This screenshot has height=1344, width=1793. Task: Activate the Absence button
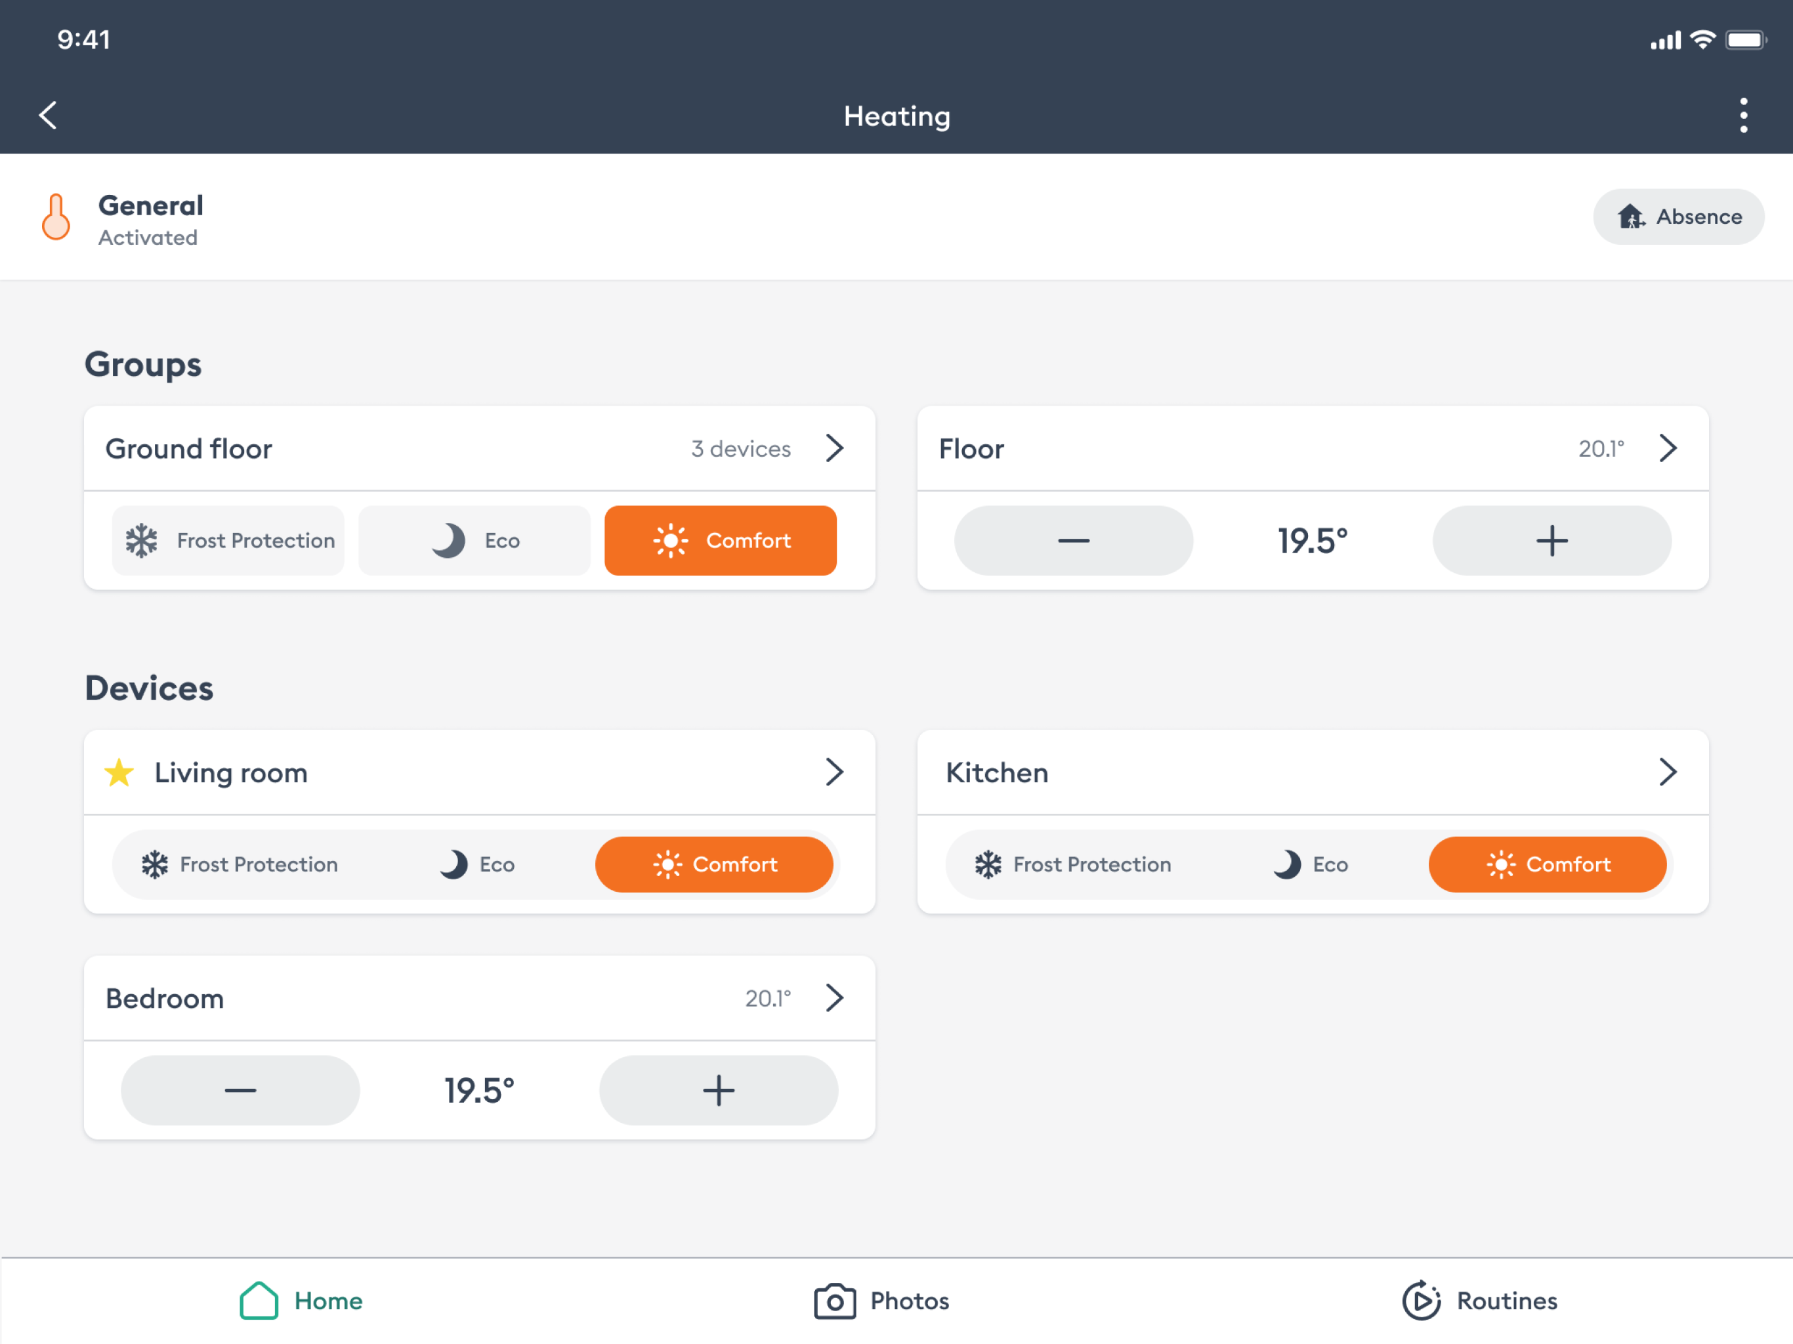1678,217
